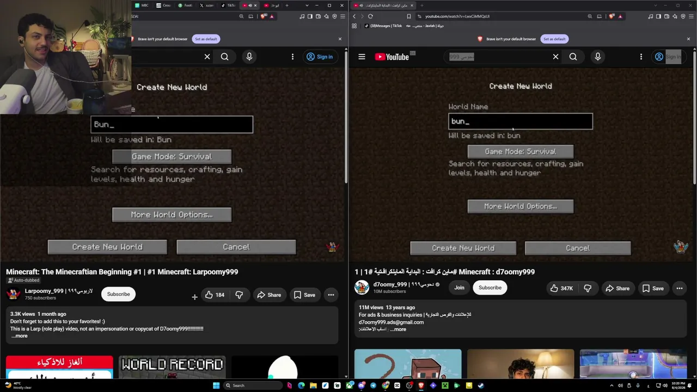Click Set as default in d7oomy999 window
Screen dimensions: 697x392
[554, 39]
